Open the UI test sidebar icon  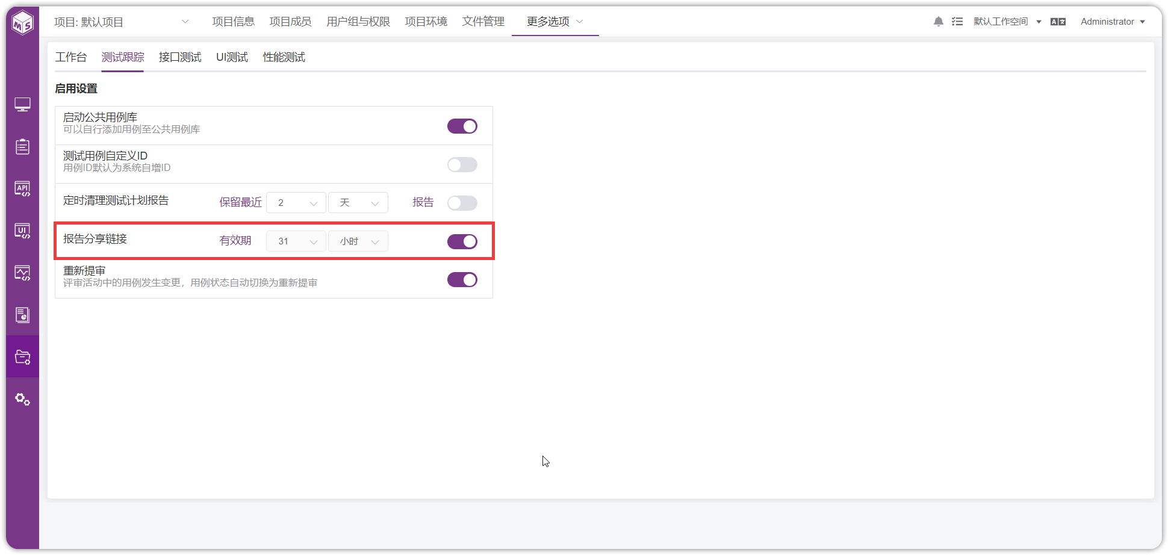tap(23, 231)
